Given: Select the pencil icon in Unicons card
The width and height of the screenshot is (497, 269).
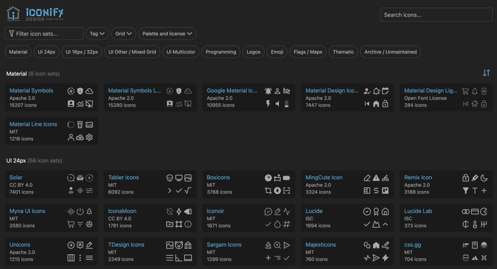Looking at the screenshot, I should [89, 245].
